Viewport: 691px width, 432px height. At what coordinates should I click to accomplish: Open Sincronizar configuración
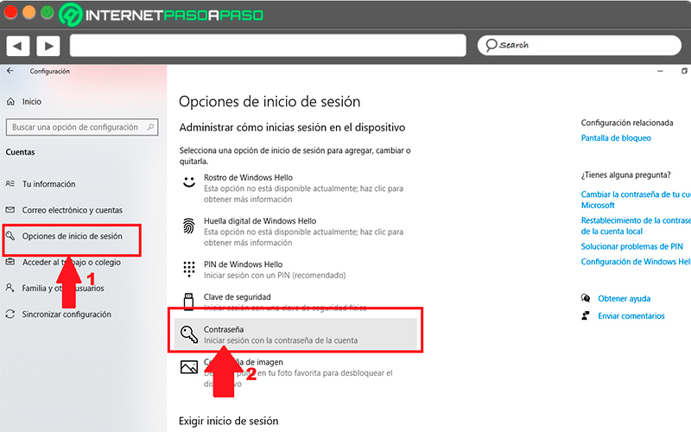click(x=67, y=314)
